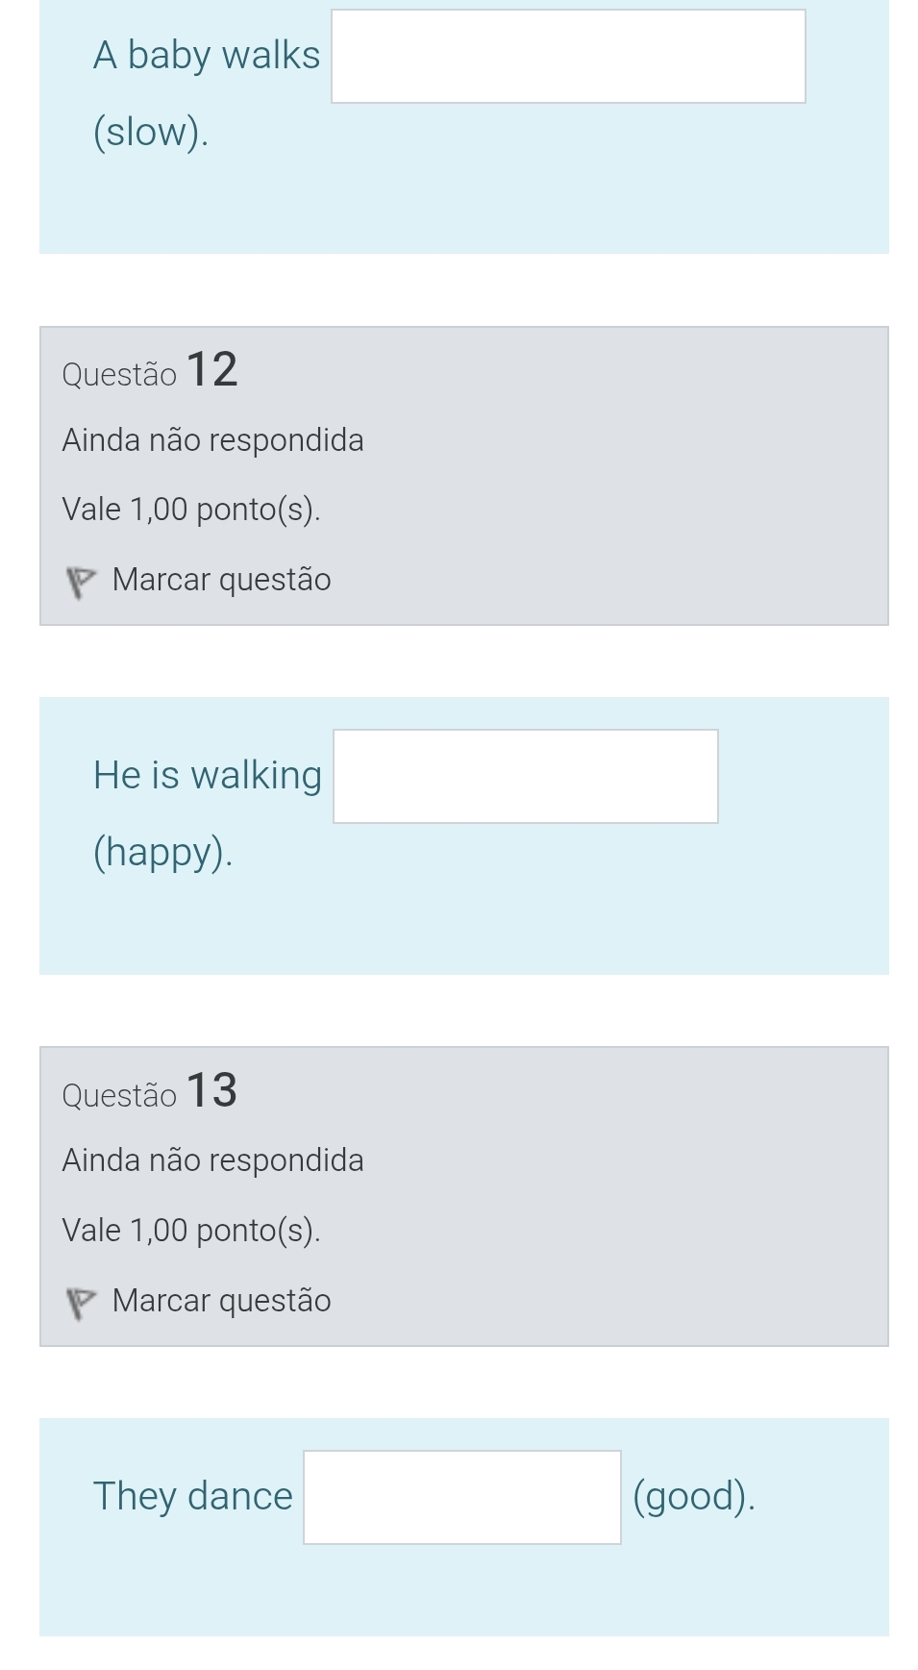Click the 'They dance' sentence text
The width and height of the screenshot is (918, 1670).
click(x=193, y=1496)
